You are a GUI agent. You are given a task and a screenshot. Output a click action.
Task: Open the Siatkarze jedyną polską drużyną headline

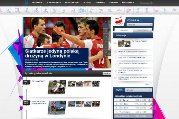[x=52, y=53]
